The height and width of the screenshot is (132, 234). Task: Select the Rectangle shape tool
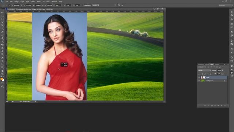click(x=2, y=67)
